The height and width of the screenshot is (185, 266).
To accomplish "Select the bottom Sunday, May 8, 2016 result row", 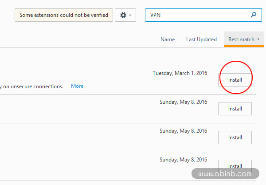I will [x=128, y=166].
